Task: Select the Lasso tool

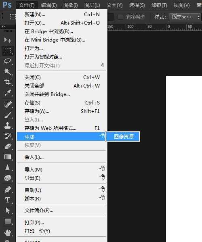Action: tap(7, 61)
